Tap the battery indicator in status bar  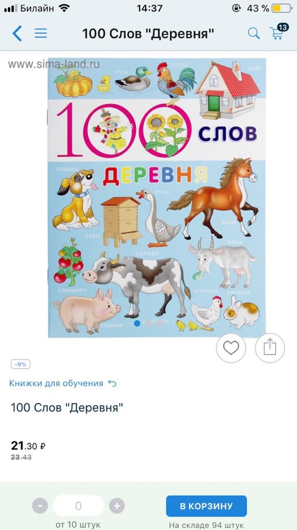click(x=282, y=8)
